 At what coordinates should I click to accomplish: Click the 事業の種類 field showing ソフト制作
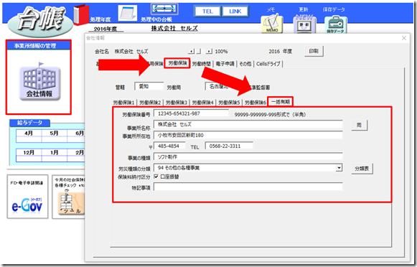point(248,157)
